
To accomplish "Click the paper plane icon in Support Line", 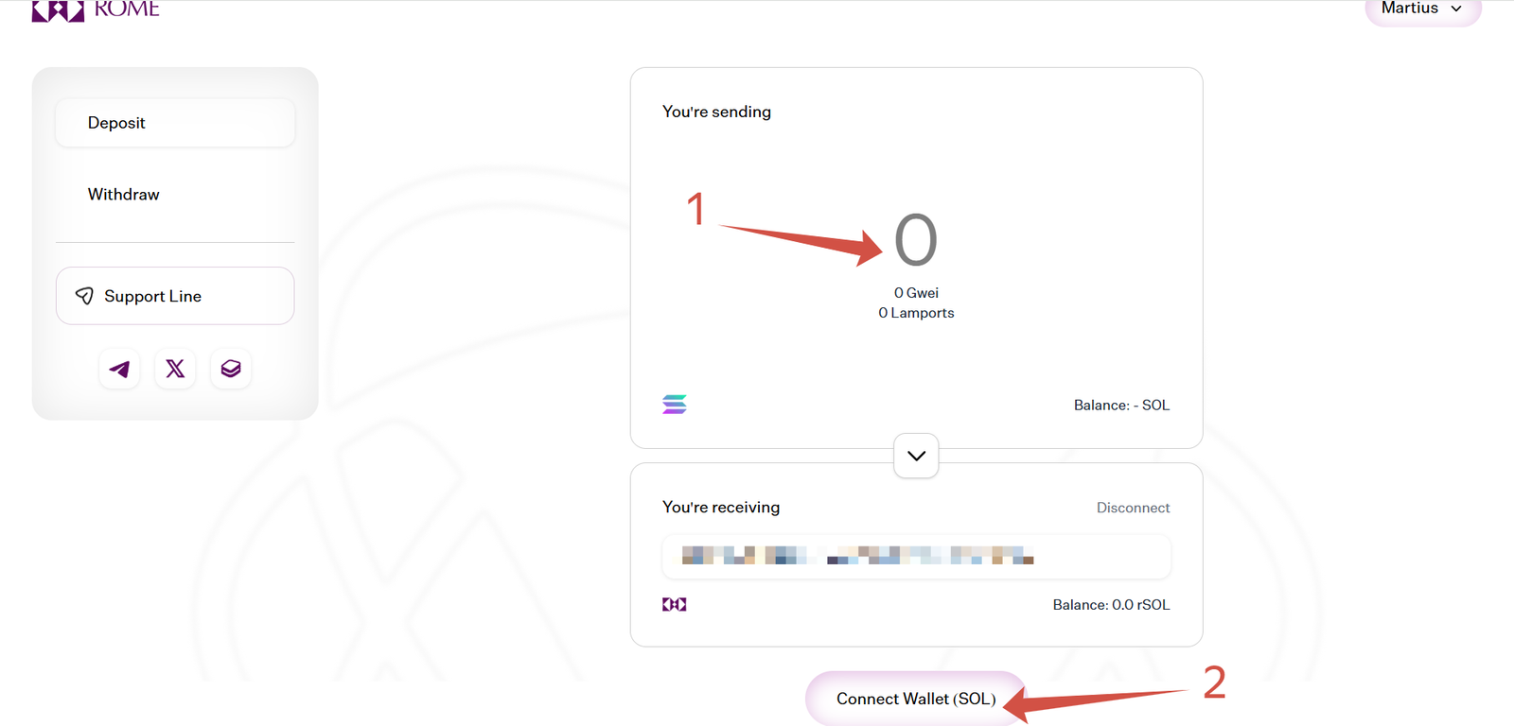I will click(84, 296).
